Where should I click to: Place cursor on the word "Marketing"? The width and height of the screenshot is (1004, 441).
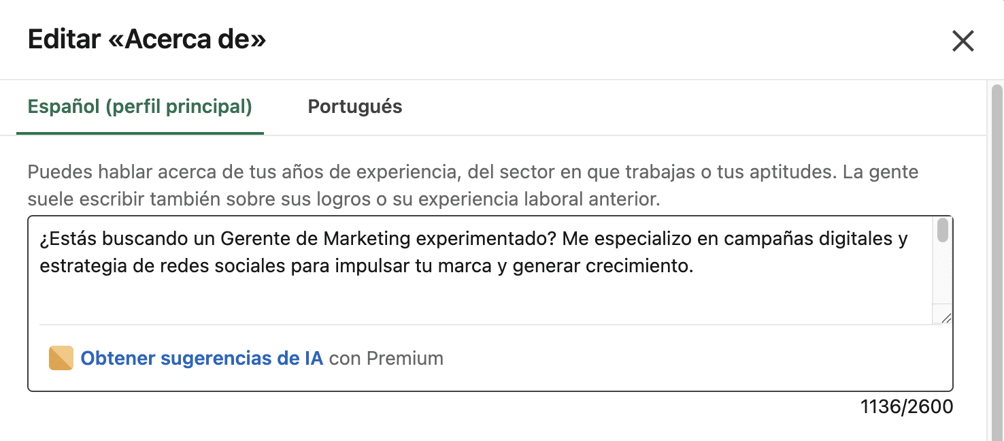(367, 239)
